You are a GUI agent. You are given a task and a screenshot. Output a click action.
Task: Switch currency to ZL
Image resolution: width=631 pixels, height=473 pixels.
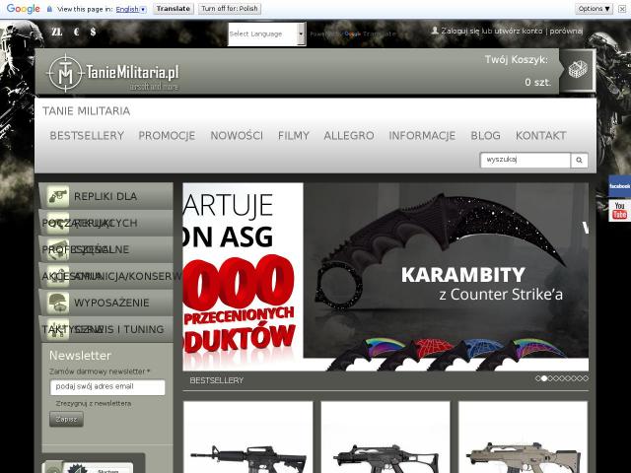57,32
